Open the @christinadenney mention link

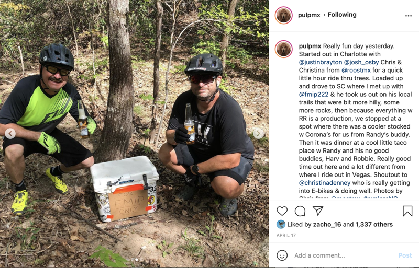pos(325,183)
